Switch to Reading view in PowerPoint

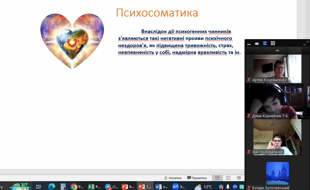[239, 178]
